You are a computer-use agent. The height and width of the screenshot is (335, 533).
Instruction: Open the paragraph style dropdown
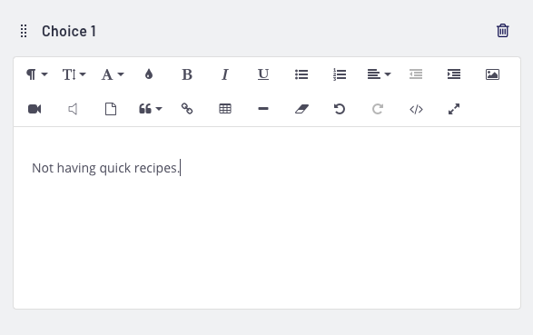(36, 74)
